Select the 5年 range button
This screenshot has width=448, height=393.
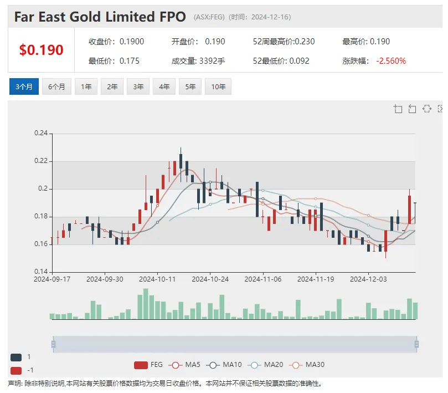coord(190,86)
